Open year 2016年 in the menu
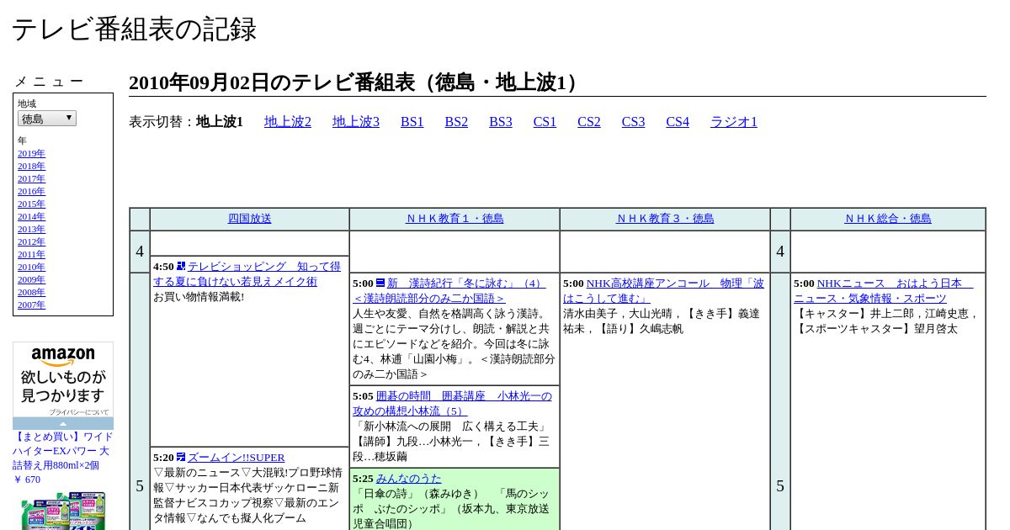1010x530 pixels. point(31,191)
